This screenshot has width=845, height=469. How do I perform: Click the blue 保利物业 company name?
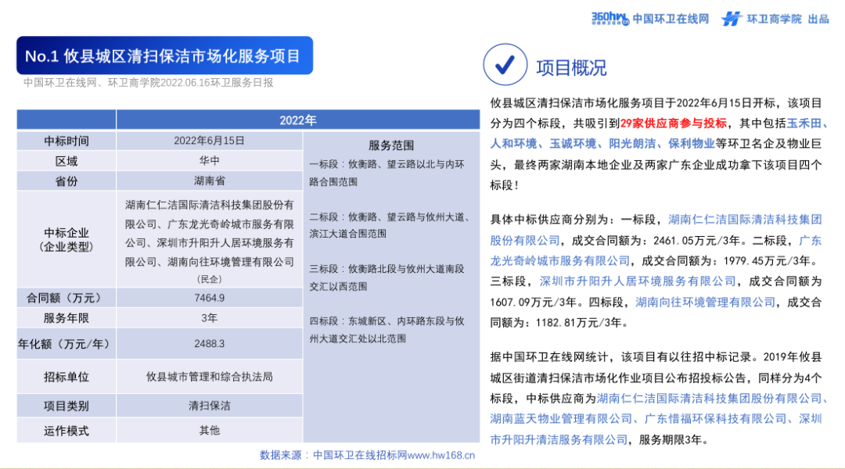(692, 144)
